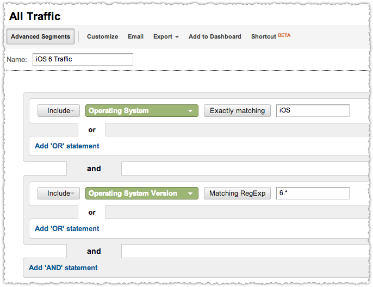Click the 6.* regex value field
Screen dimensions: 373x287
coord(313,194)
